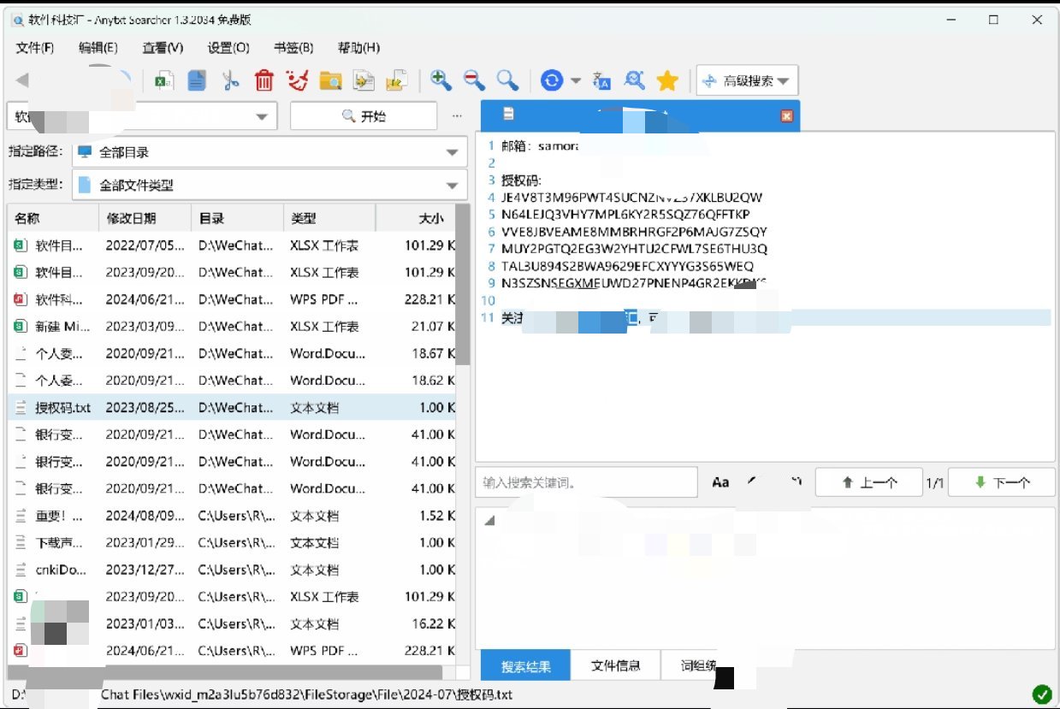Switch to the 文件信息 tab
The height and width of the screenshot is (709, 1060).
click(x=616, y=666)
